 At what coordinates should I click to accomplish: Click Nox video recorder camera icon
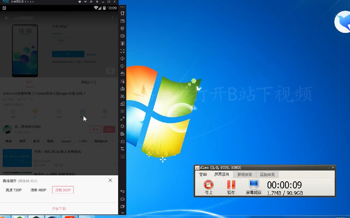(122, 134)
